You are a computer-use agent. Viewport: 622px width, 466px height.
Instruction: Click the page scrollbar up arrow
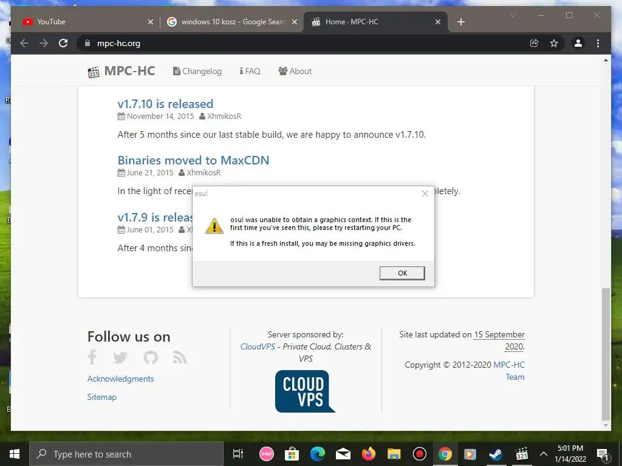click(x=606, y=60)
